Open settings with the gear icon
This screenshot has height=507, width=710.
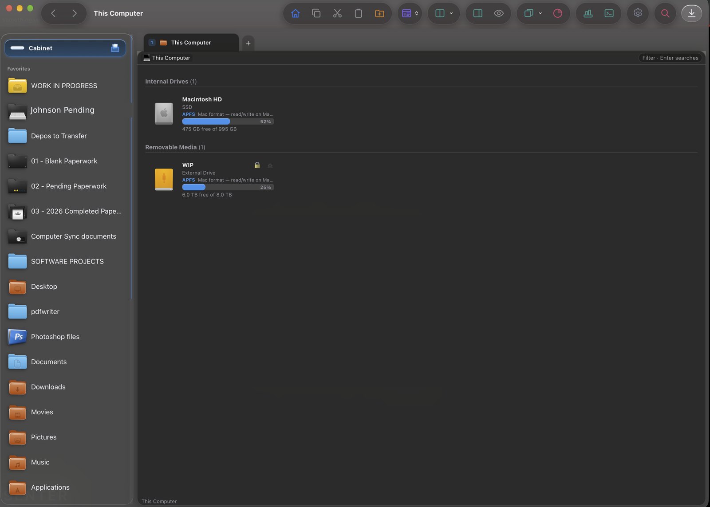click(638, 13)
